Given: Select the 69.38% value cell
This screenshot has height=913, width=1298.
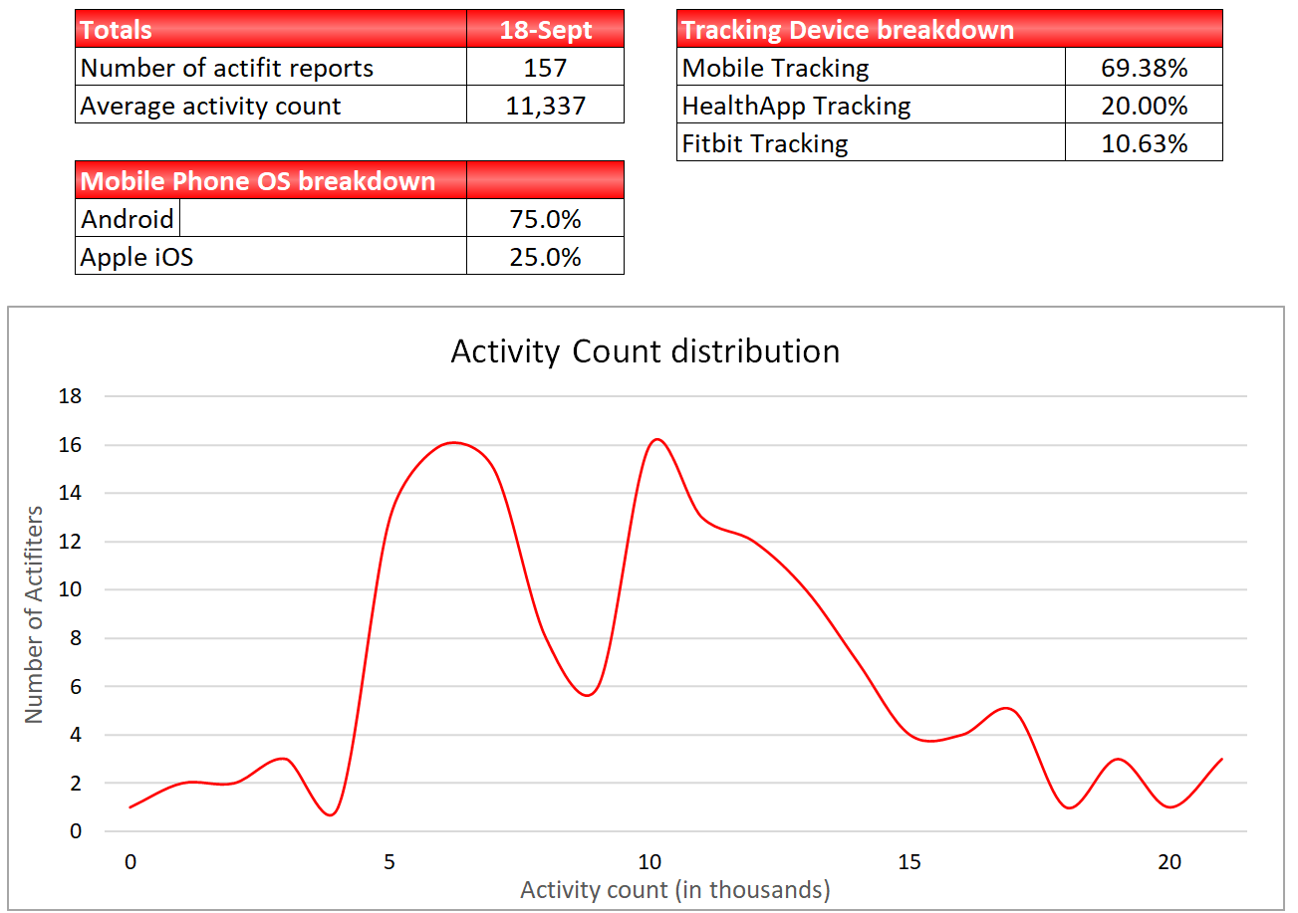Looking at the screenshot, I should (x=1144, y=68).
